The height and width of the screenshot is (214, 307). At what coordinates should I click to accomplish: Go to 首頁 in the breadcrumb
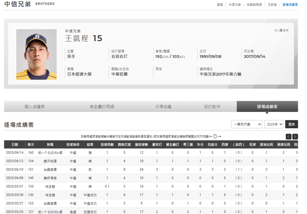[220, 5]
